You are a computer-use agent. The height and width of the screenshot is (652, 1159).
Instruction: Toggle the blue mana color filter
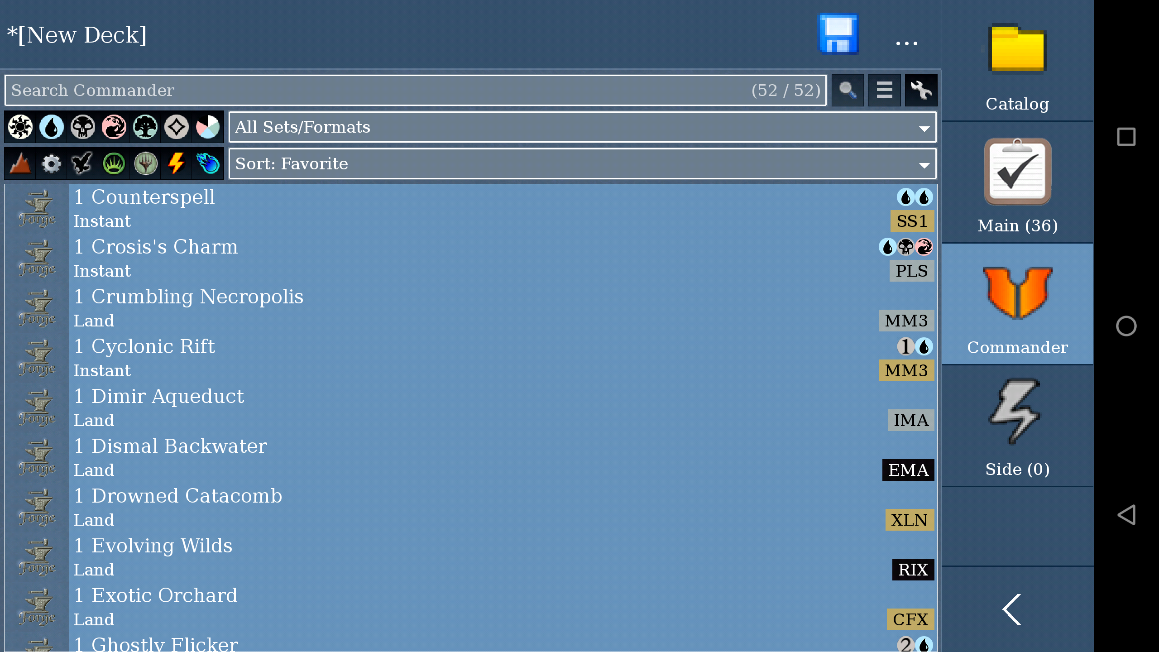click(52, 127)
